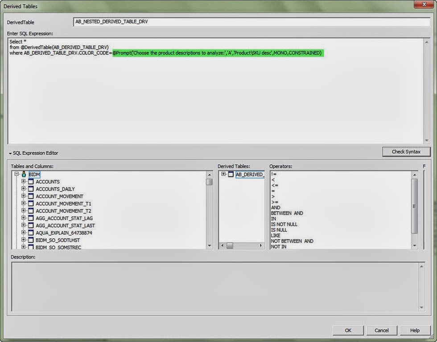Select the LIKE operator
Image resolution: width=437 pixels, height=342 pixels.
(x=276, y=236)
